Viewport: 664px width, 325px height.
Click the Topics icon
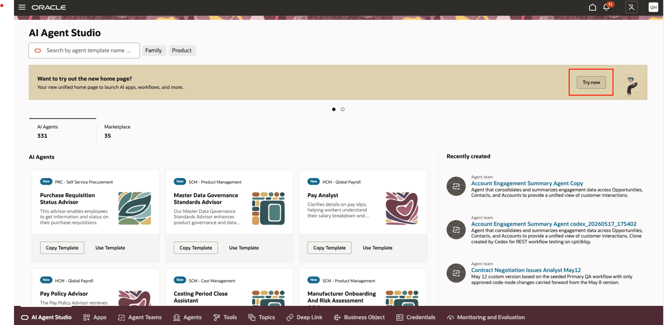(x=252, y=317)
